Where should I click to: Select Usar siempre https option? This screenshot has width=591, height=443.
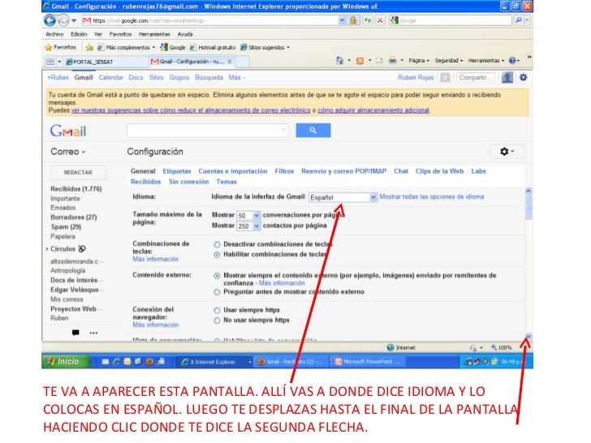[217, 310]
